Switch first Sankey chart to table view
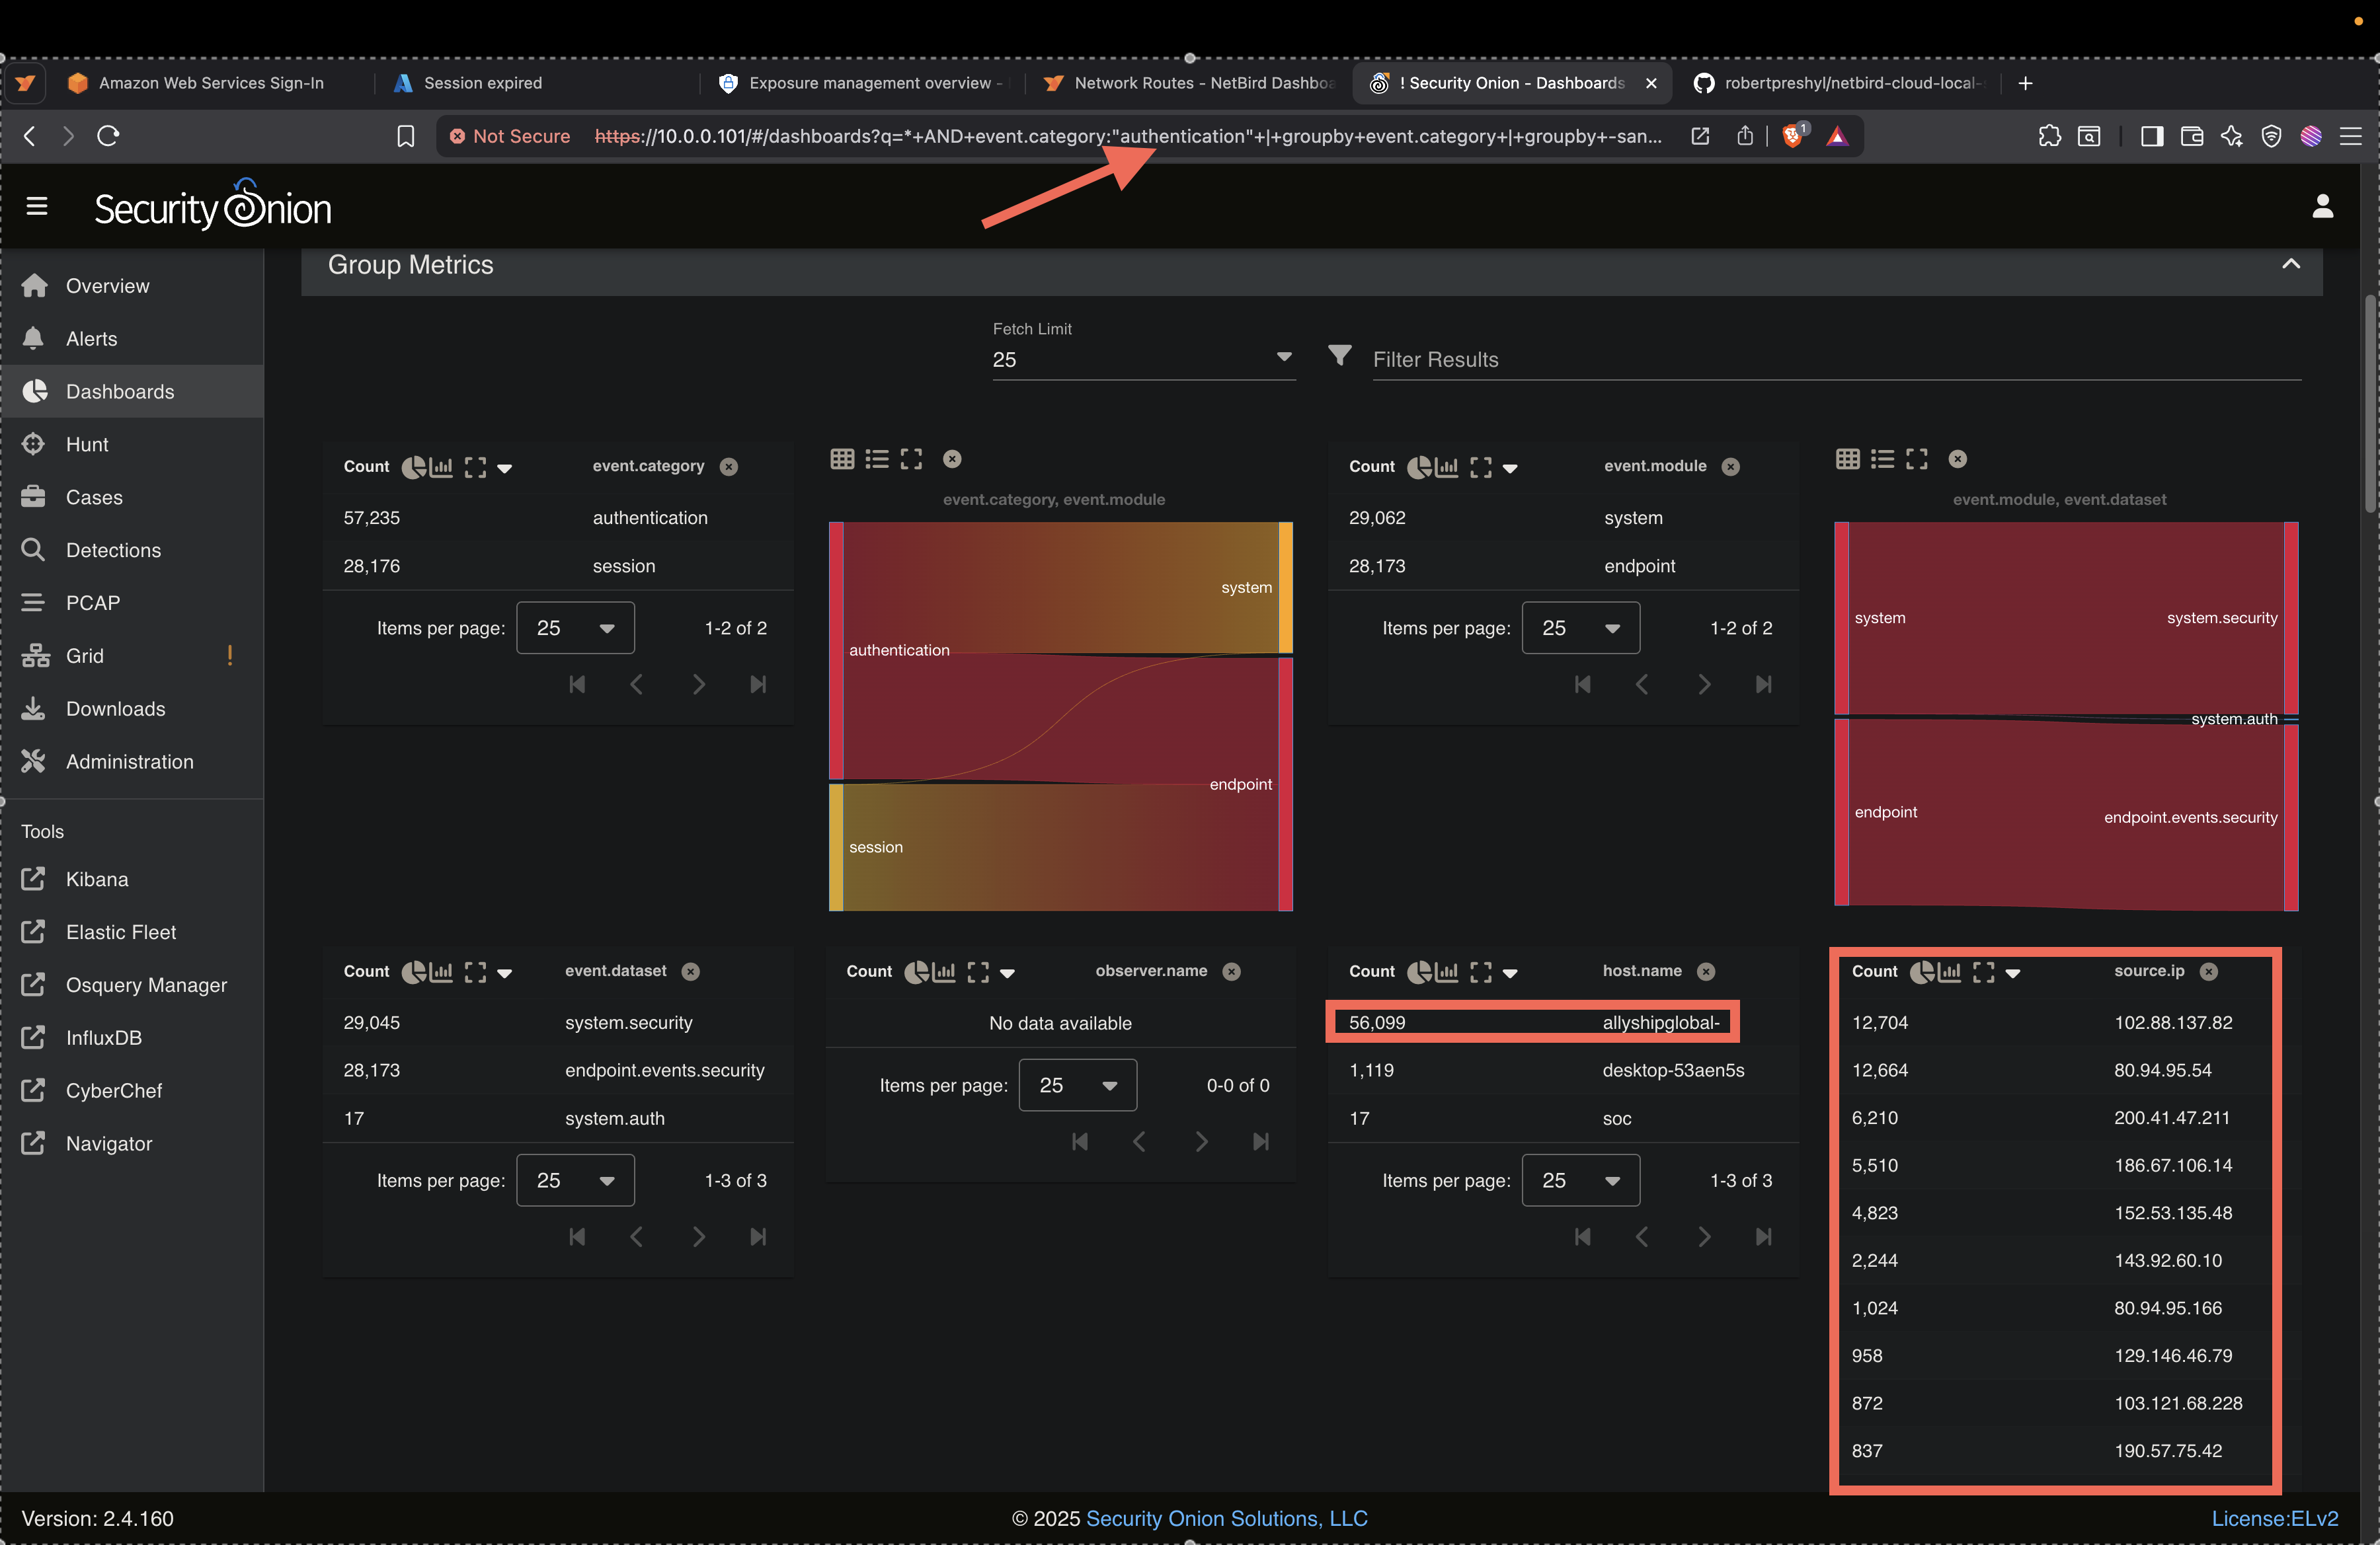2380x1545 pixels. (x=842, y=459)
